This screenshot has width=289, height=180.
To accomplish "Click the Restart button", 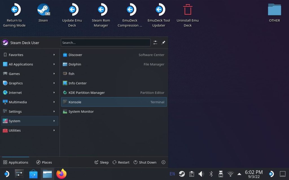I will (121, 162).
